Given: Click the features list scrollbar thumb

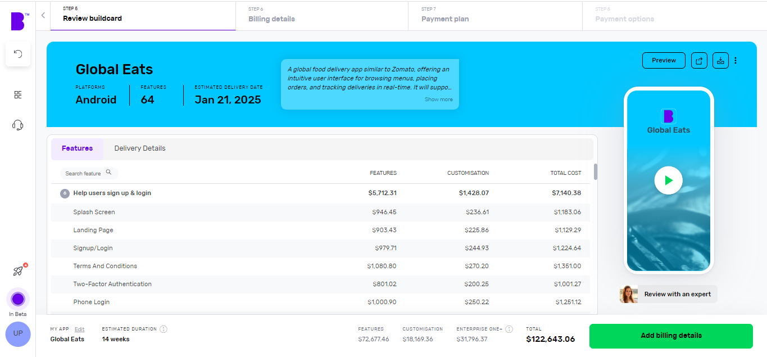Looking at the screenshot, I should point(596,171).
